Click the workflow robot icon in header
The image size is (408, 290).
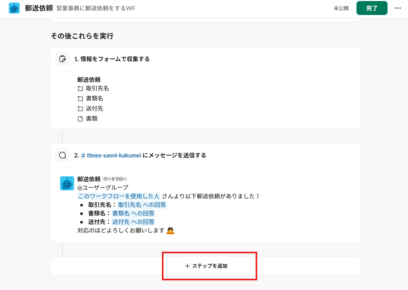pyautogui.click(x=14, y=8)
